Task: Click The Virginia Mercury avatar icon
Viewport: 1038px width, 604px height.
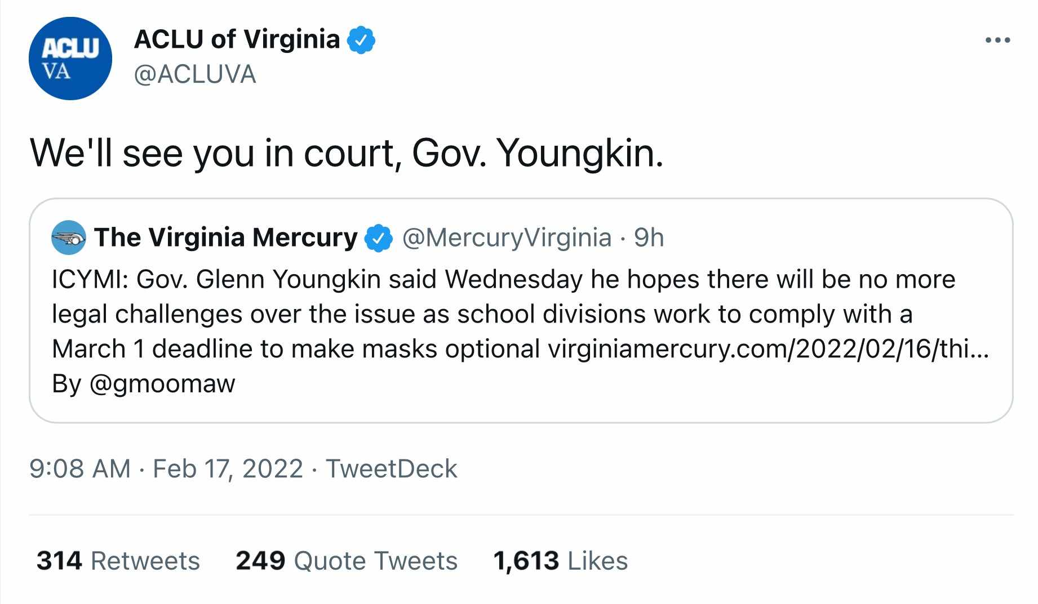Action: (x=68, y=238)
